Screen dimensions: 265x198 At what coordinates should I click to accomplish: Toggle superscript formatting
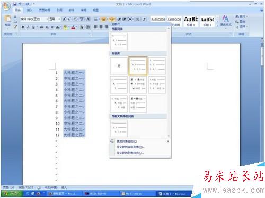point(52,27)
